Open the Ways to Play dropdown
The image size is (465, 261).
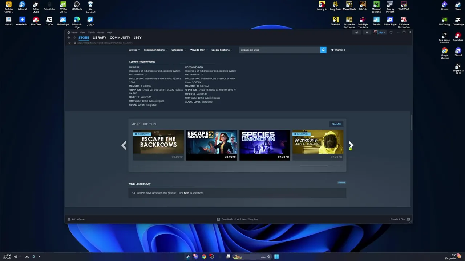[199, 50]
